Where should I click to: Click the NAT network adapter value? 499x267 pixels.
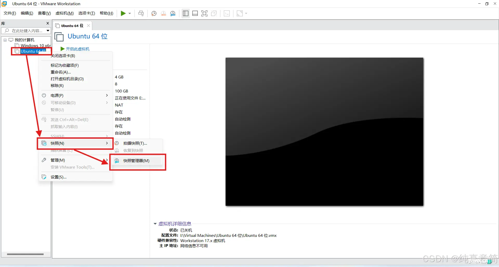(x=119, y=105)
